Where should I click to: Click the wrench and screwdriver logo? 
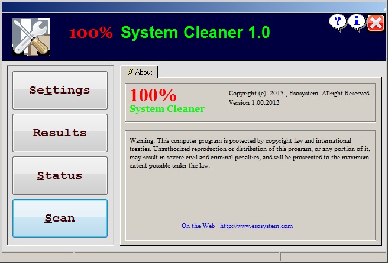[31, 37]
